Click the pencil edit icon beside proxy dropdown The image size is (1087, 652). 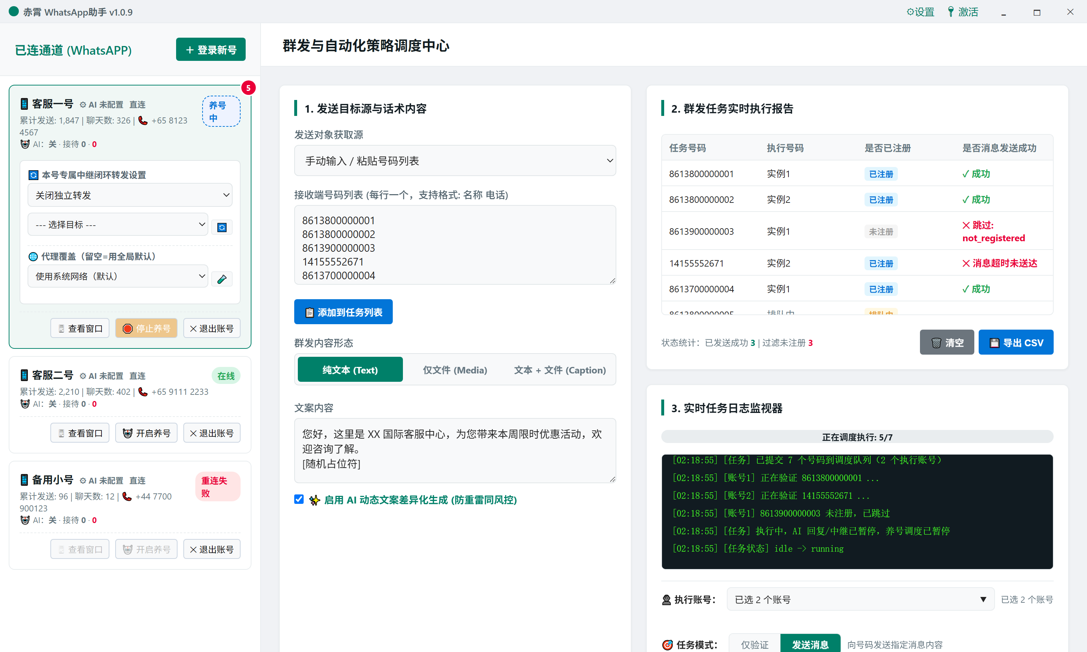(222, 279)
